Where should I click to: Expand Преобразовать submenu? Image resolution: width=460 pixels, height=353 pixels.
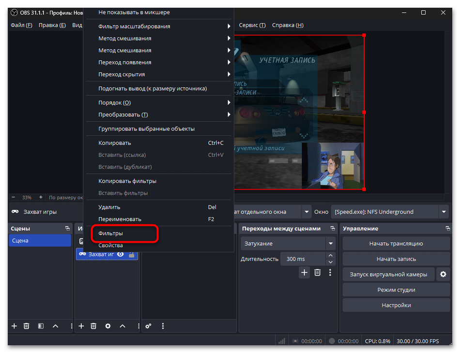pos(159,115)
